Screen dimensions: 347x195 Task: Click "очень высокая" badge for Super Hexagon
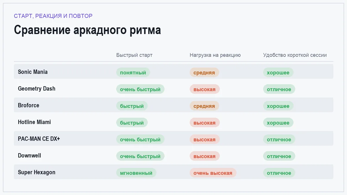(213, 173)
